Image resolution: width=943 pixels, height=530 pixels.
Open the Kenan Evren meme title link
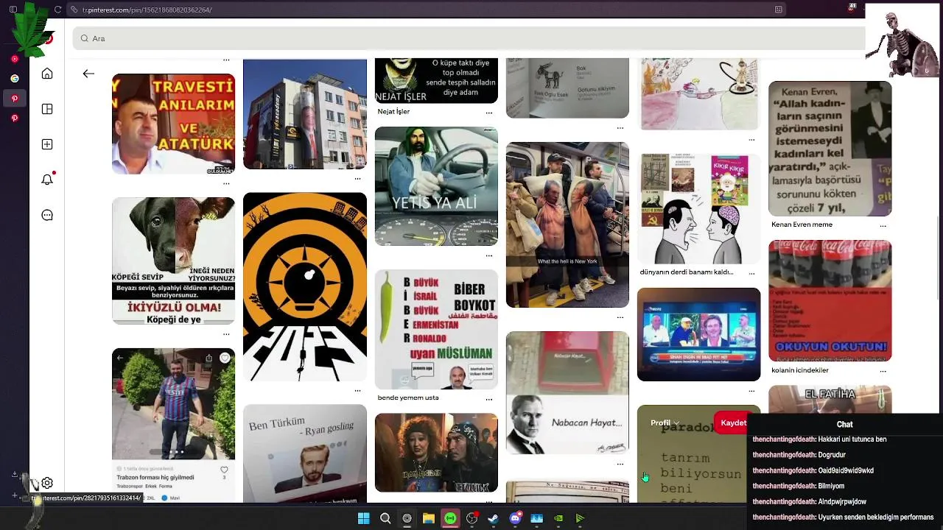802,225
